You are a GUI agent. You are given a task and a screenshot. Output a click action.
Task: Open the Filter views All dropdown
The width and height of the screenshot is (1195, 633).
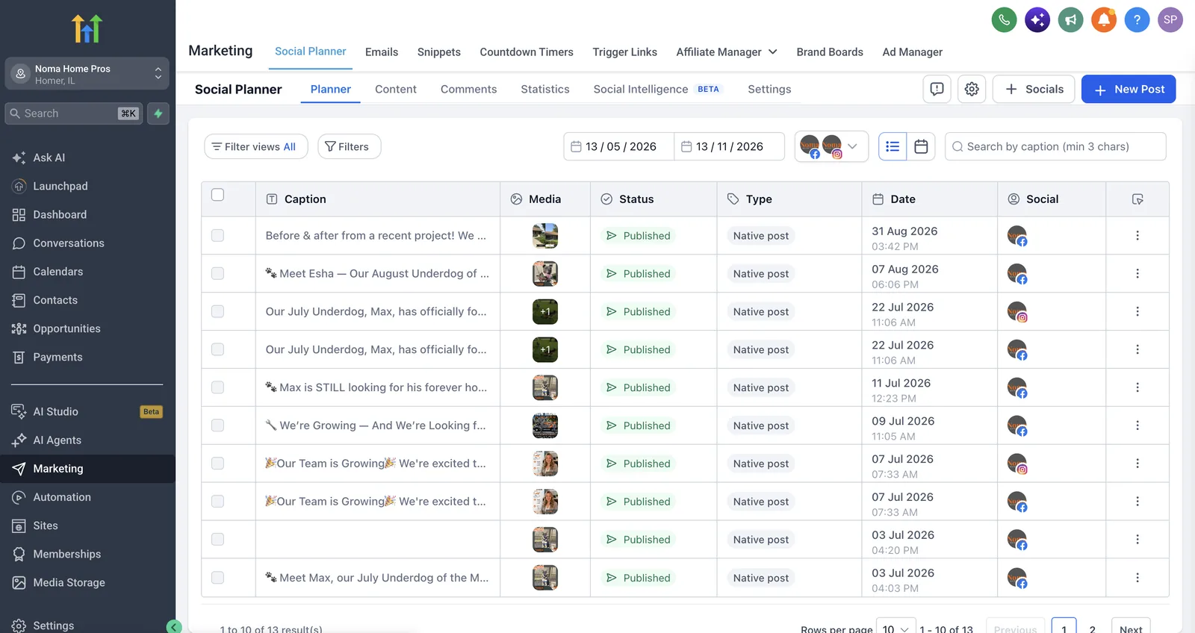tap(255, 147)
